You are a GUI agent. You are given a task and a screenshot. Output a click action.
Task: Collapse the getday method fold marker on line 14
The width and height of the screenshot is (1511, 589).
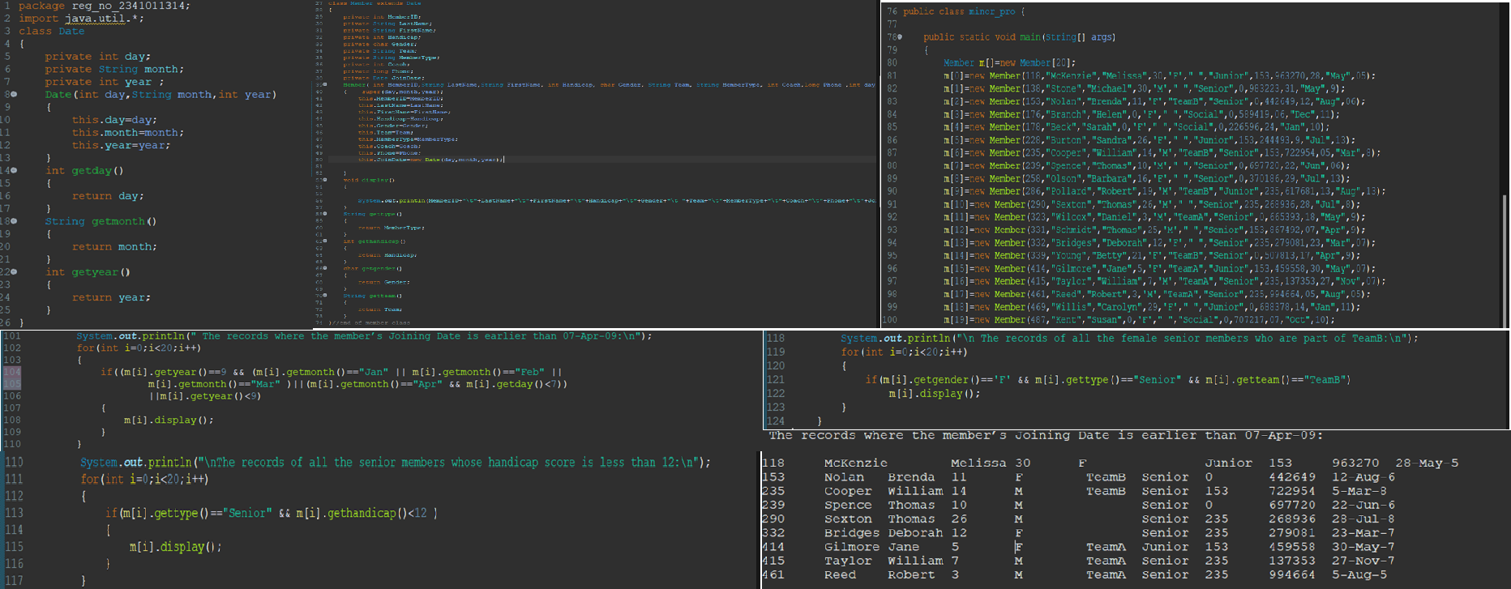pos(14,171)
